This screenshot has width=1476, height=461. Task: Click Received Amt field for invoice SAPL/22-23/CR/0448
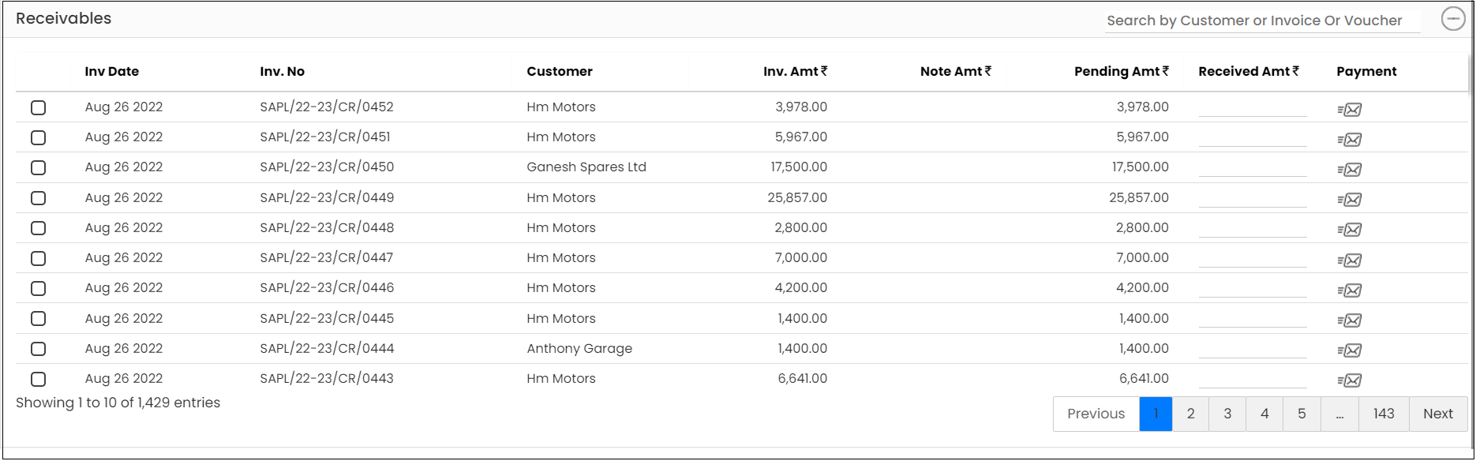(x=1253, y=228)
